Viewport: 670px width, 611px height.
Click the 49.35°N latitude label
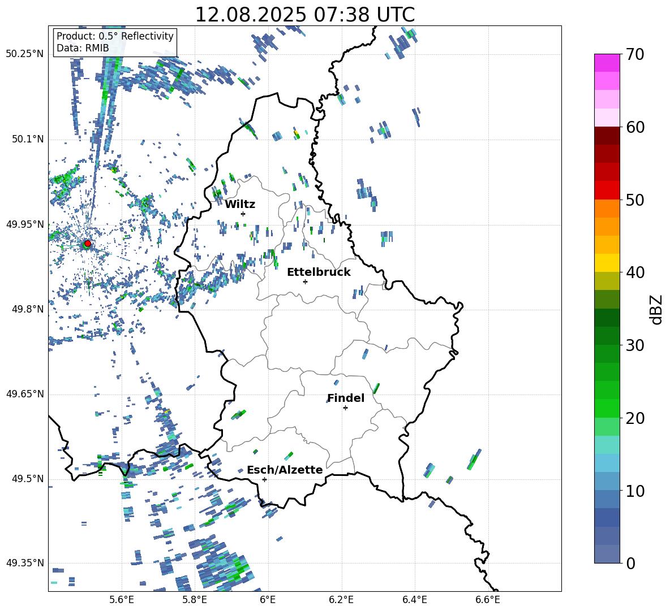click(x=24, y=563)
